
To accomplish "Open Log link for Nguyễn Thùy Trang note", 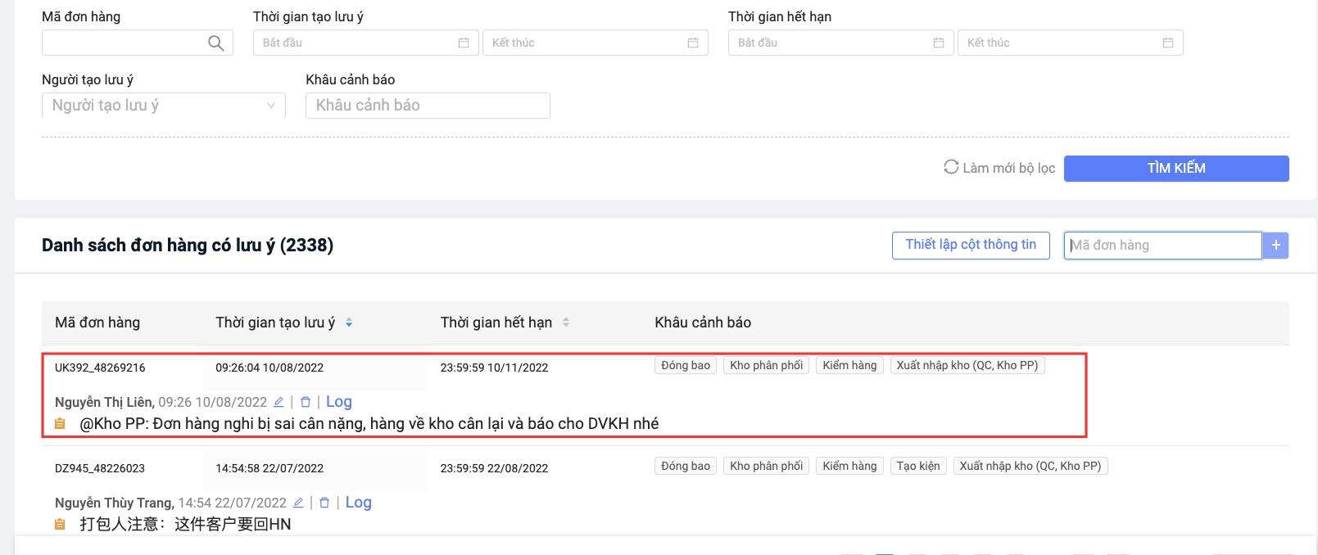I will pos(358,503).
